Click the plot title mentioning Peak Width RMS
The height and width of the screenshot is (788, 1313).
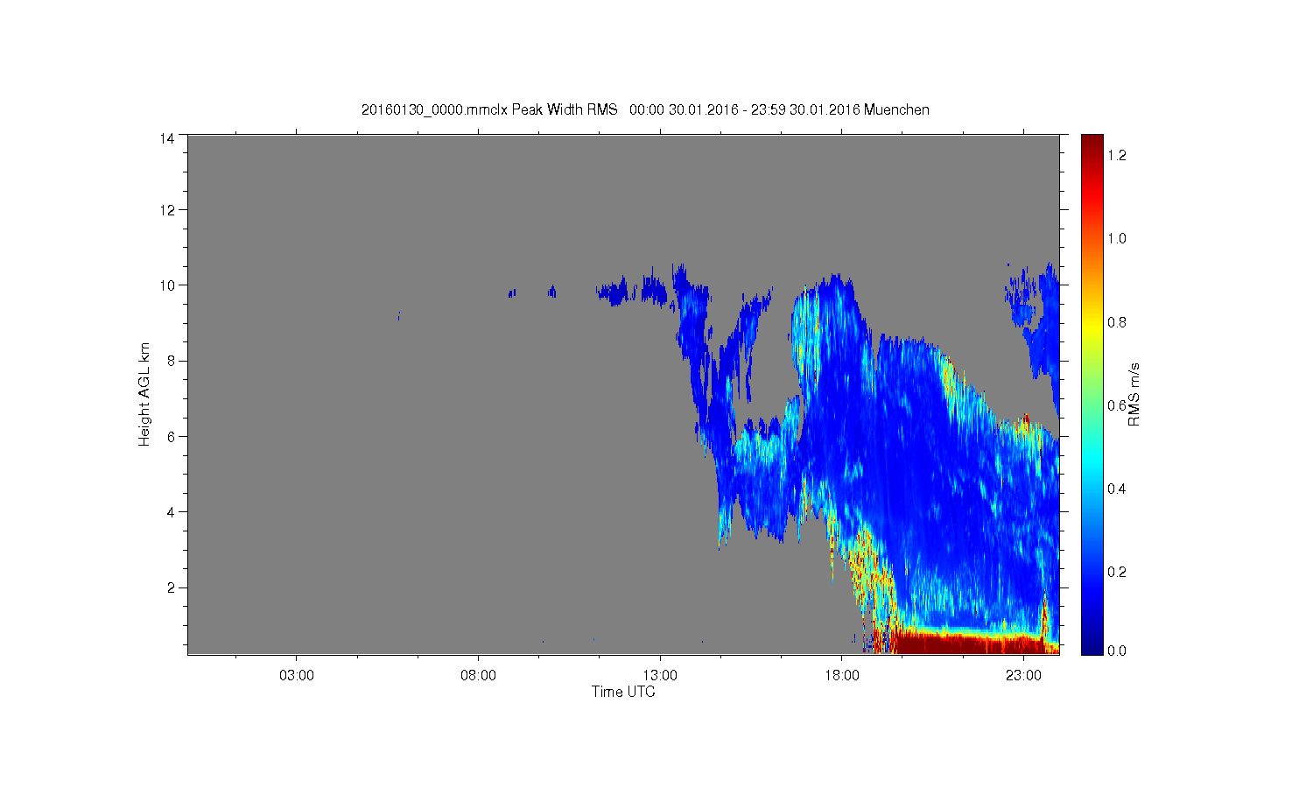click(x=645, y=109)
